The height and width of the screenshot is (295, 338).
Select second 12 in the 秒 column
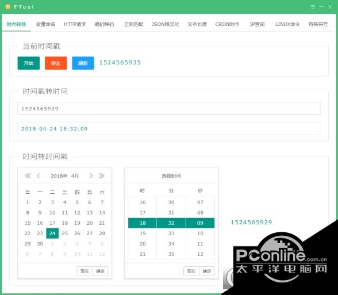(x=200, y=254)
